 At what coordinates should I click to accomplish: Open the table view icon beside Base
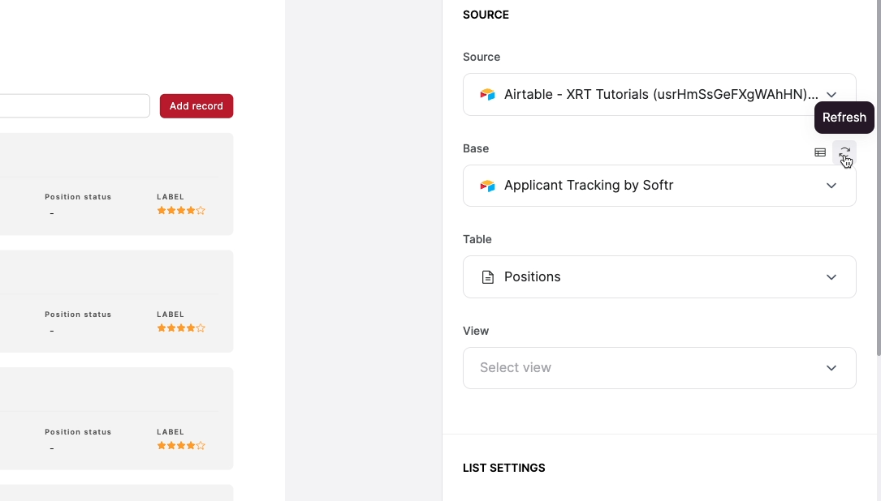coord(820,152)
